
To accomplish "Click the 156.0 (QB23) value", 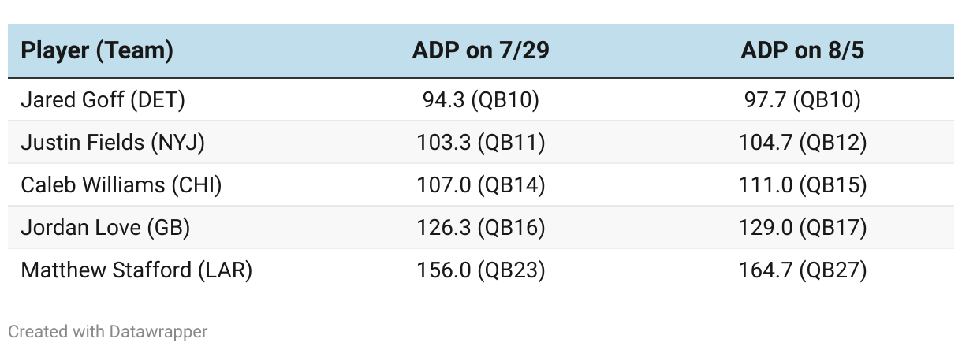I will tap(480, 270).
